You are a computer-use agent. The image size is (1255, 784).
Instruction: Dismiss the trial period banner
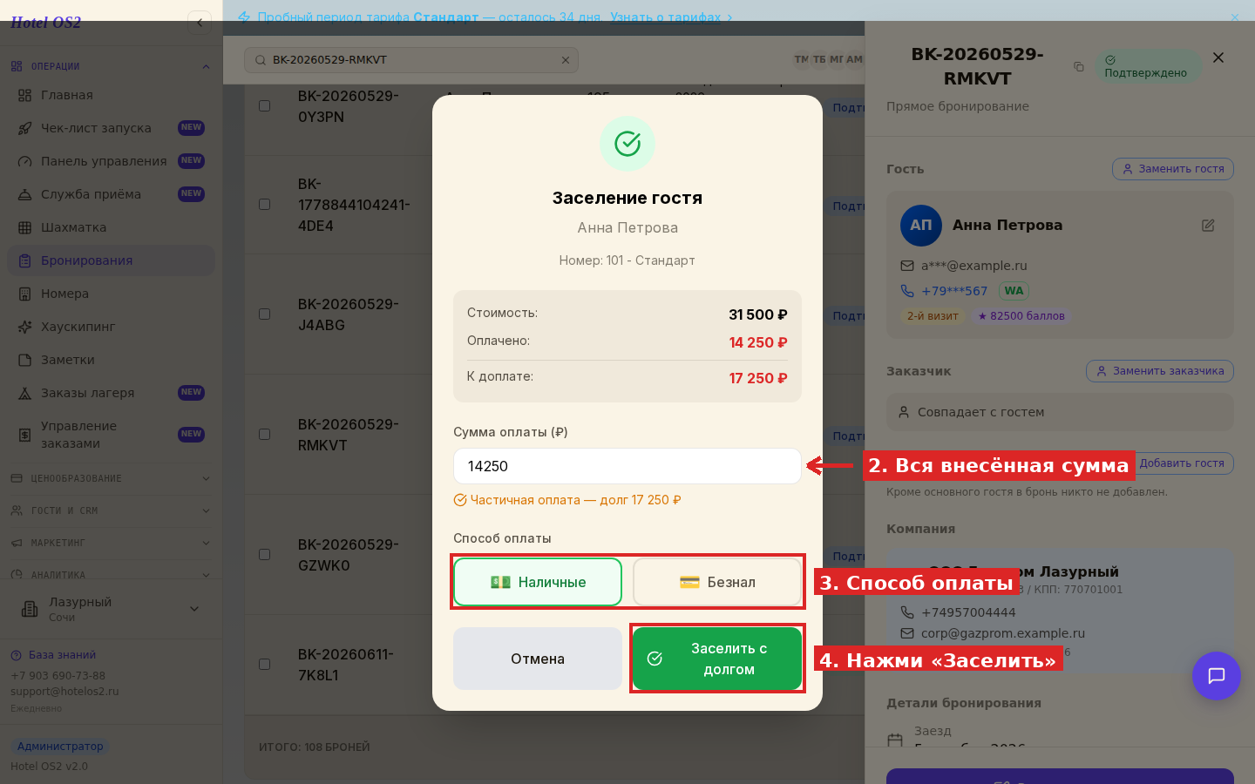(x=1234, y=17)
